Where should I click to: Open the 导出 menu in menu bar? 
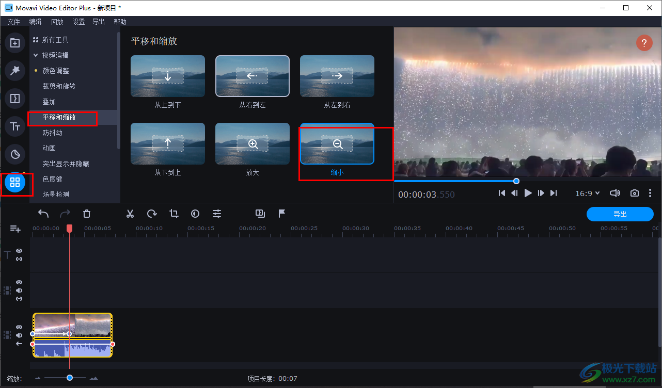pos(98,22)
